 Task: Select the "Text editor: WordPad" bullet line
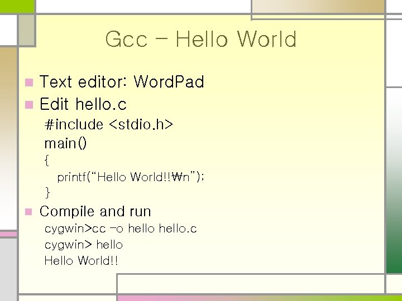[122, 81]
